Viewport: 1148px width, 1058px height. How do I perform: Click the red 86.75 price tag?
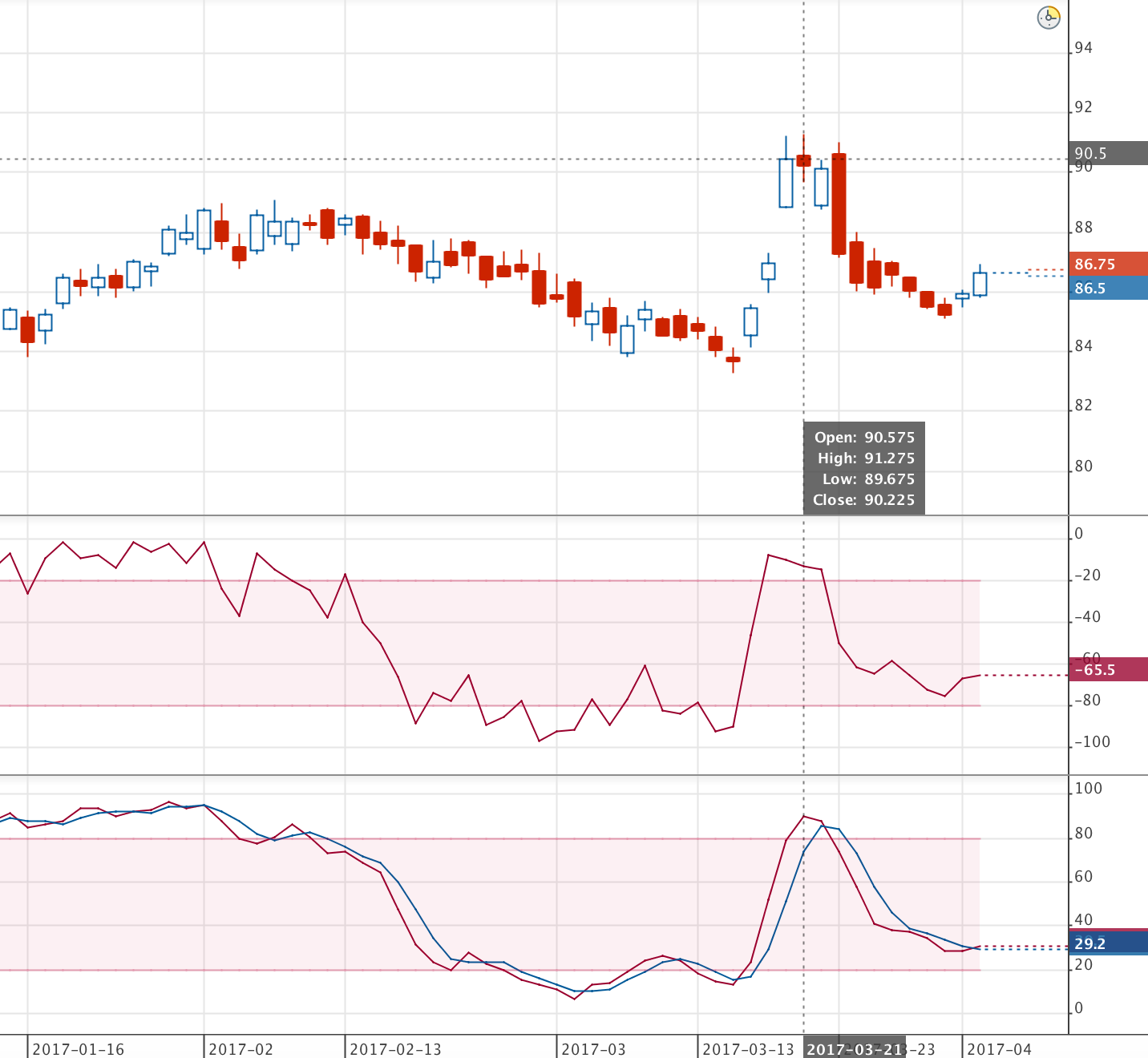coord(1108,264)
